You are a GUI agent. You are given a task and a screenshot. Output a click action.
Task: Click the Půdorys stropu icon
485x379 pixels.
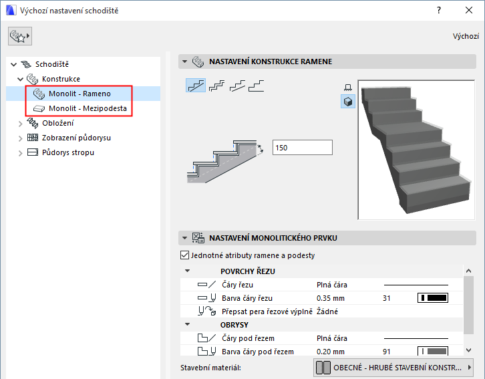click(x=33, y=152)
